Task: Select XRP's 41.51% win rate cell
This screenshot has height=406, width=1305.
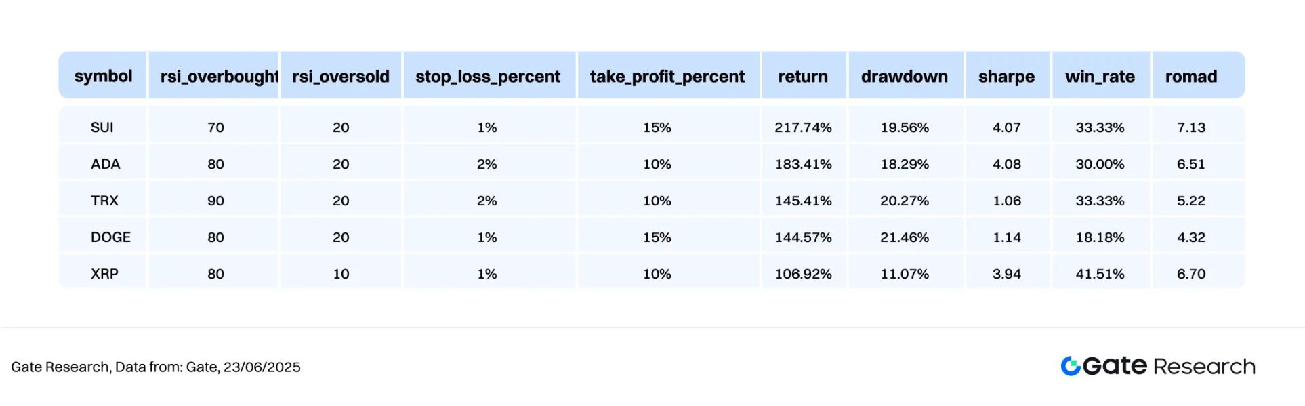Action: (1100, 274)
